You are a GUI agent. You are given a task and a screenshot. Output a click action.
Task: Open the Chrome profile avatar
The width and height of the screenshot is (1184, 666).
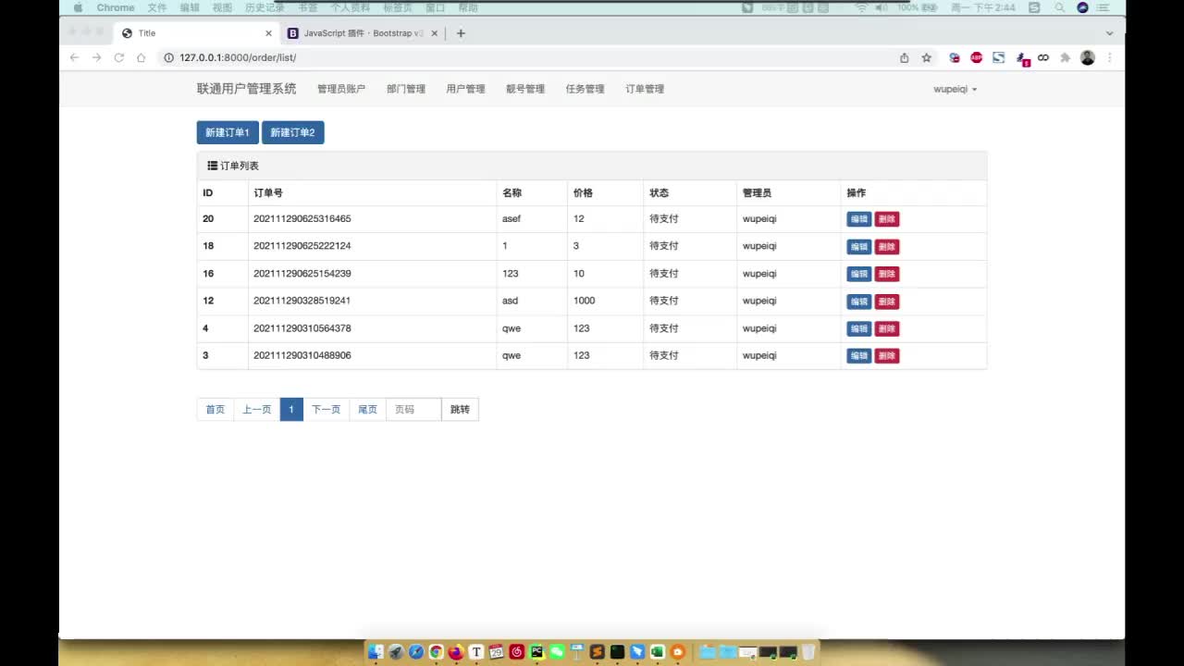point(1088,57)
